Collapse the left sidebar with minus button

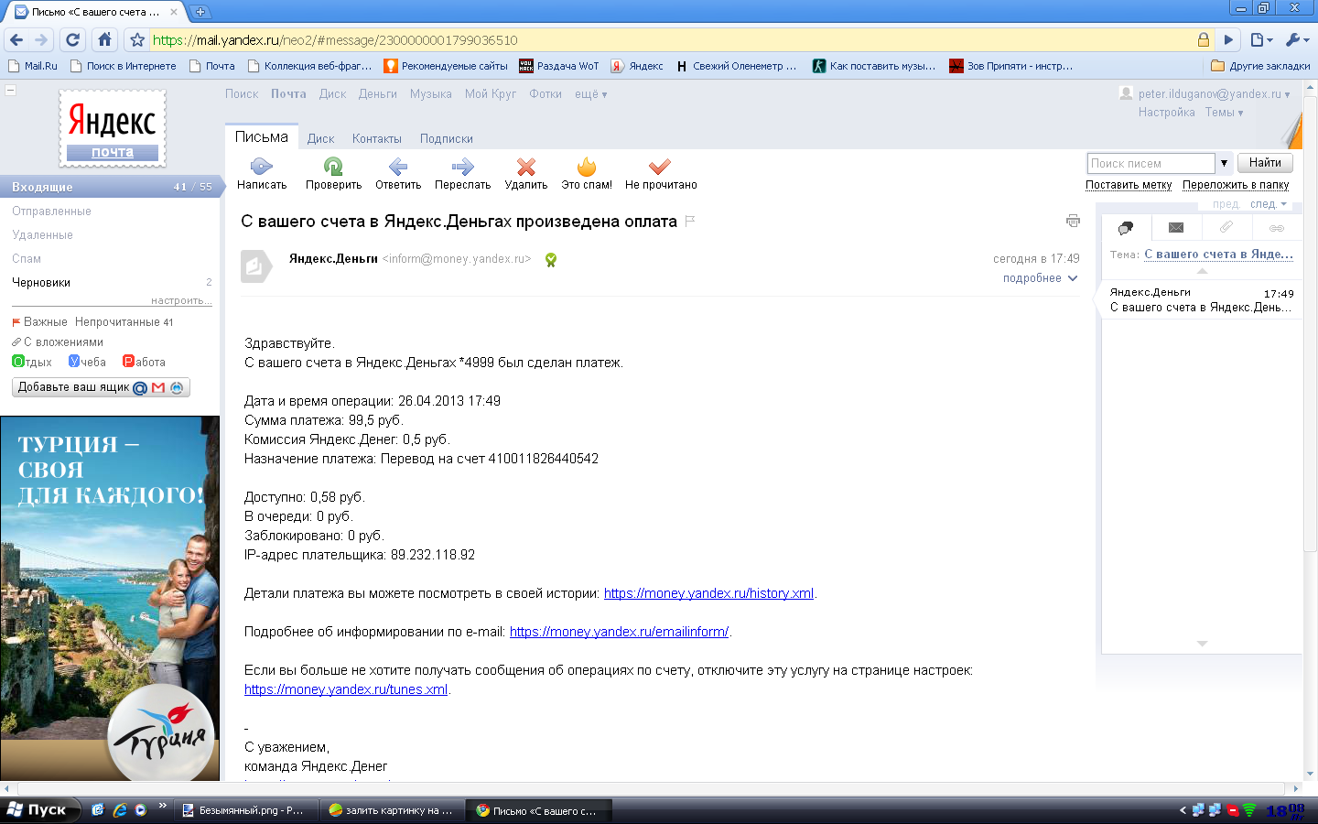10,90
